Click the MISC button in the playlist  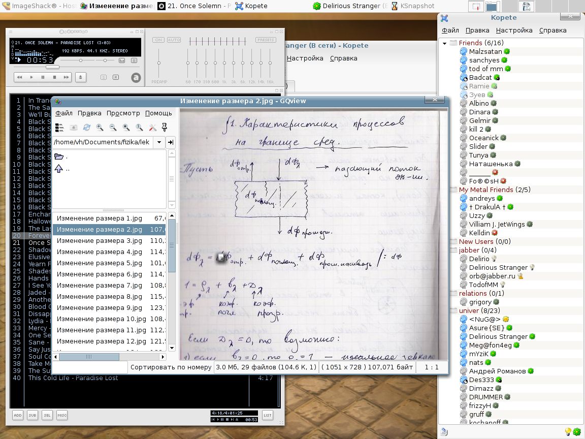62,415
